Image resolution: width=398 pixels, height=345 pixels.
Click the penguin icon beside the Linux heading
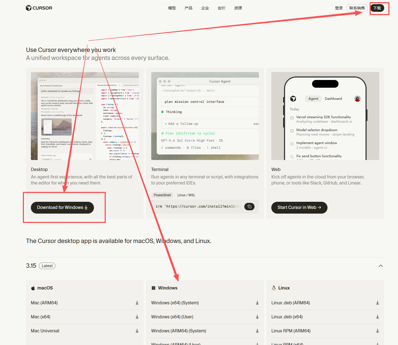pos(274,288)
